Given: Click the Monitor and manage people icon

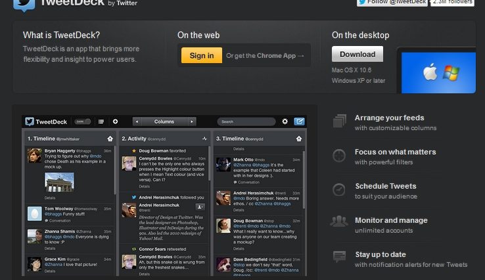Looking at the screenshot, I should tap(339, 222).
